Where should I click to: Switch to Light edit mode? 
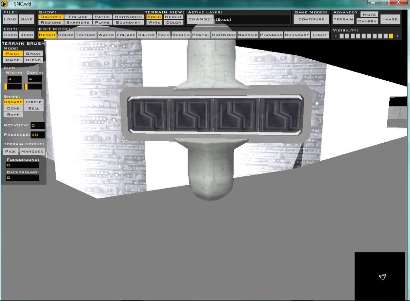tap(320, 35)
